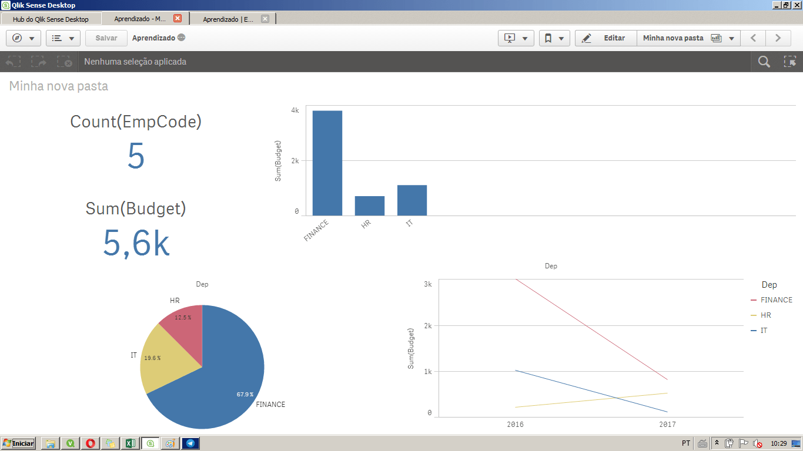Click the clear all selections icon
The width and height of the screenshot is (803, 451).
pyautogui.click(x=64, y=61)
